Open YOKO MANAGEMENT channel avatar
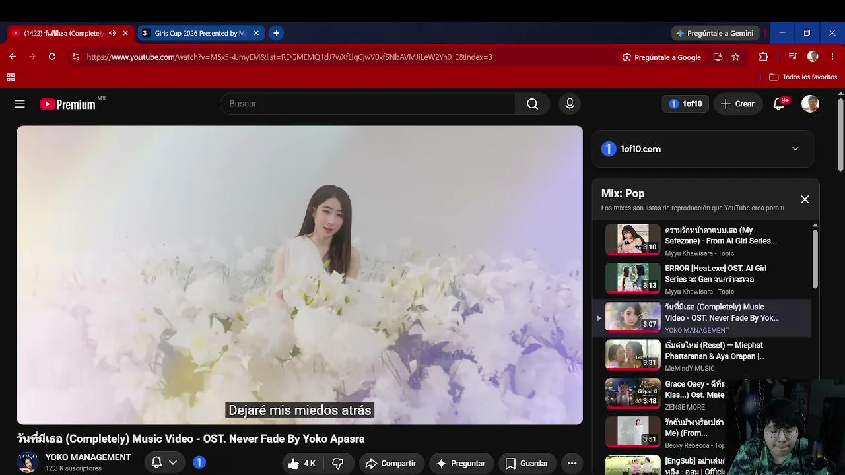 click(27, 462)
